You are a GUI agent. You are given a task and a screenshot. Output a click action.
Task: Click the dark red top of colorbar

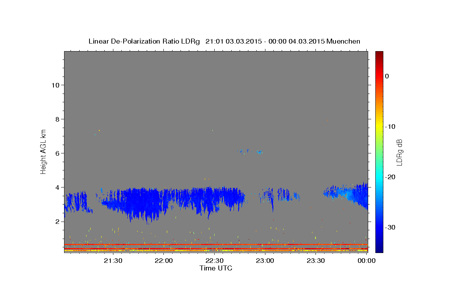(379, 54)
